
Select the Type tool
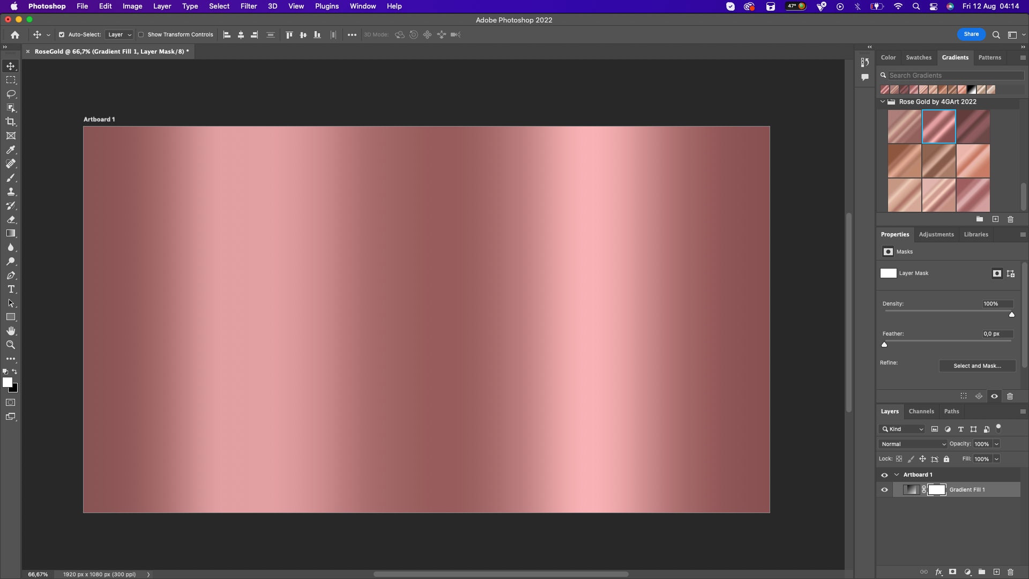pyautogui.click(x=11, y=289)
